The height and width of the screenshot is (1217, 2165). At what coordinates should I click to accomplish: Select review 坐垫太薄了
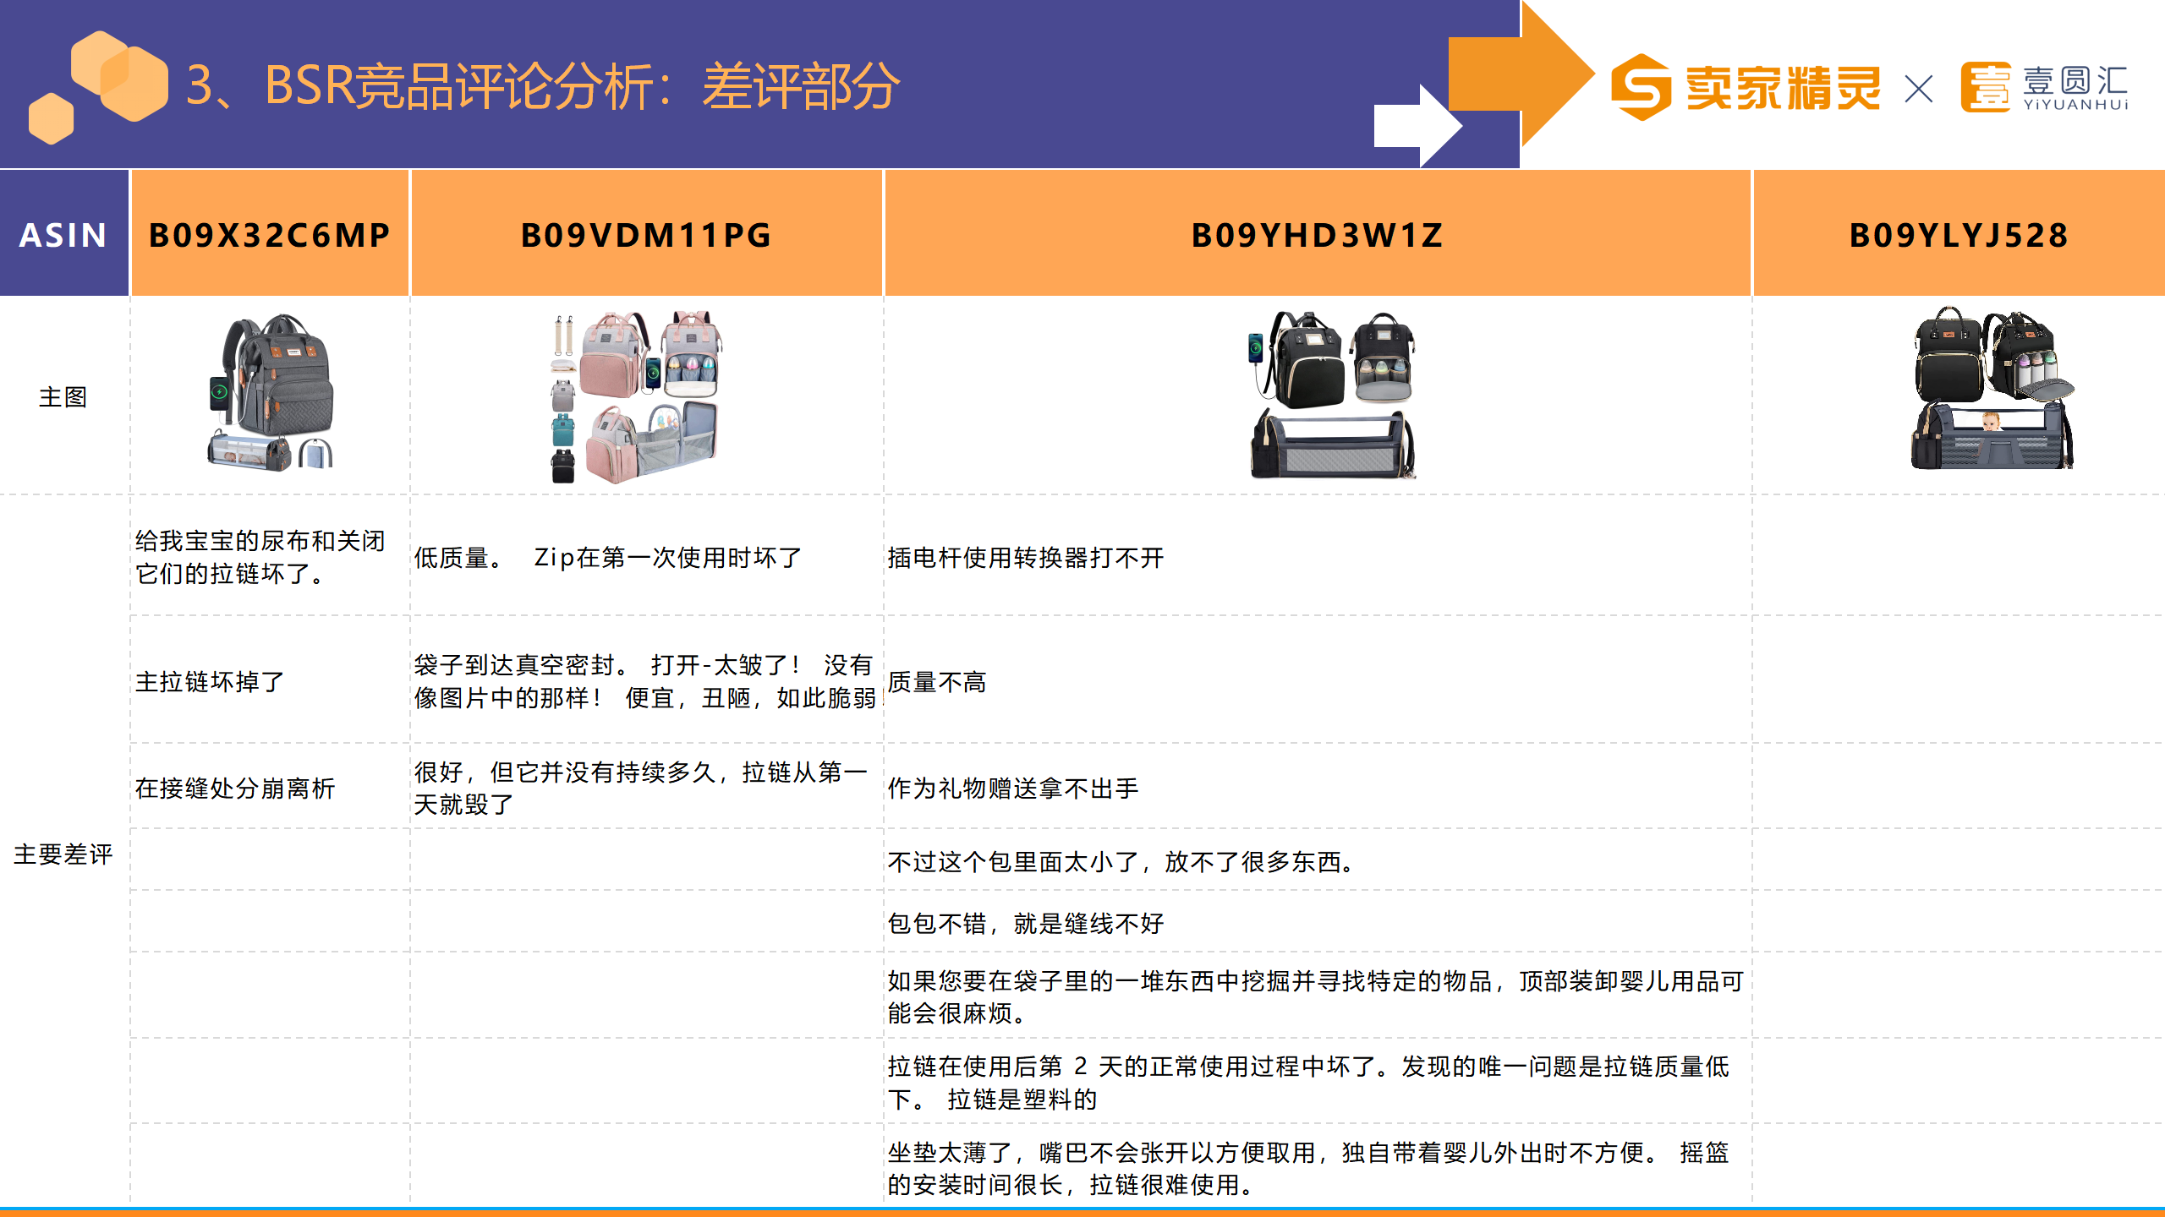click(1308, 1168)
